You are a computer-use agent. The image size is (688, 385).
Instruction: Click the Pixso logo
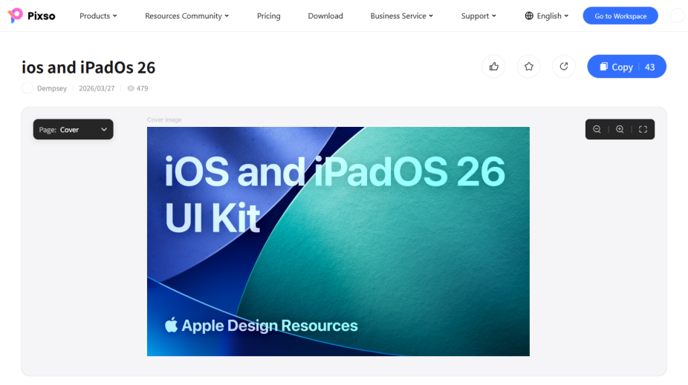[32, 16]
